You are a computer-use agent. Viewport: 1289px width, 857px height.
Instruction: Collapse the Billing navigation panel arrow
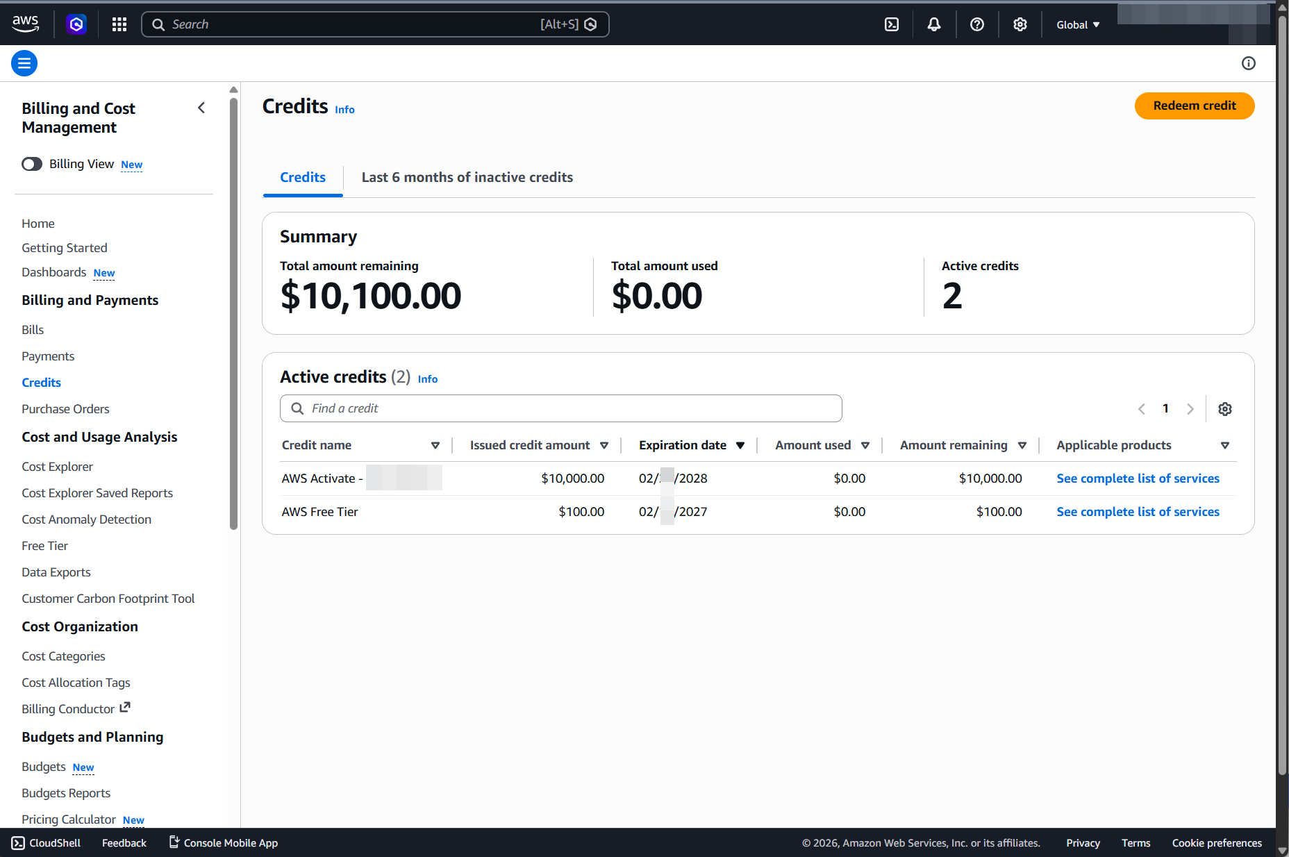(201, 108)
